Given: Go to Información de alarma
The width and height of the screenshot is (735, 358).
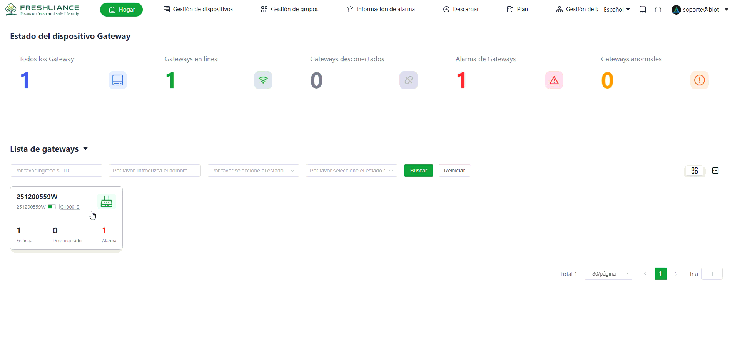Looking at the screenshot, I should click(381, 9).
